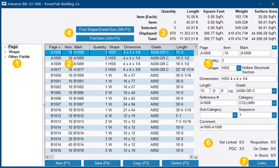Open the Grade dropdown A500-GR.C
279x168 pixels.
pos(274,91)
